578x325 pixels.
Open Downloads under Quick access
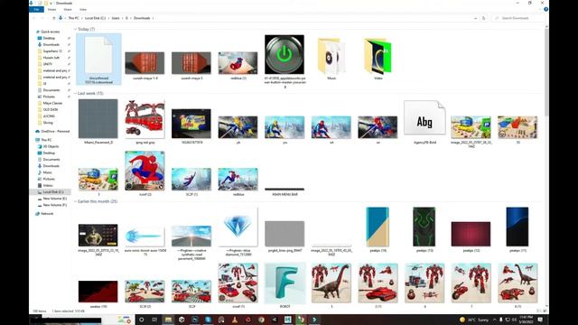pyautogui.click(x=51, y=44)
